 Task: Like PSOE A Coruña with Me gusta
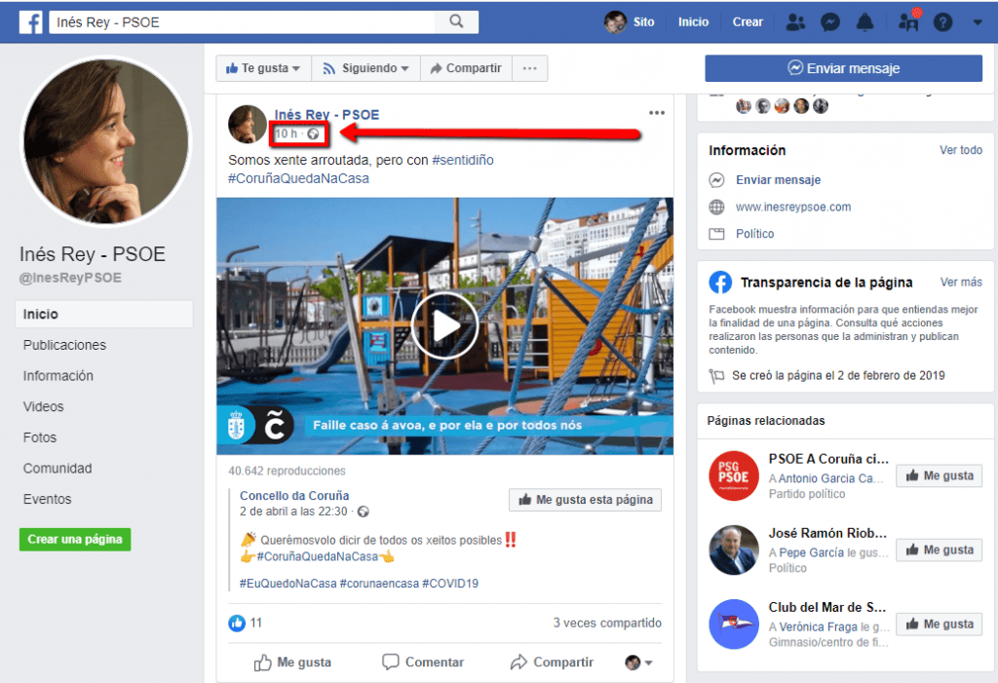tap(940, 475)
